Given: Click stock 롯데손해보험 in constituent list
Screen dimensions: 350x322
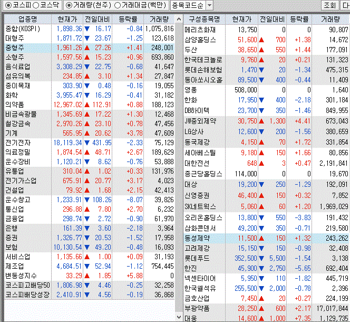Looking at the screenshot, I should coord(203,70).
